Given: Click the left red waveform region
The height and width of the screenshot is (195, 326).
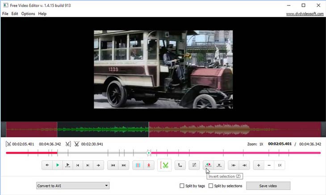Looking at the screenshot, I should (31, 129).
